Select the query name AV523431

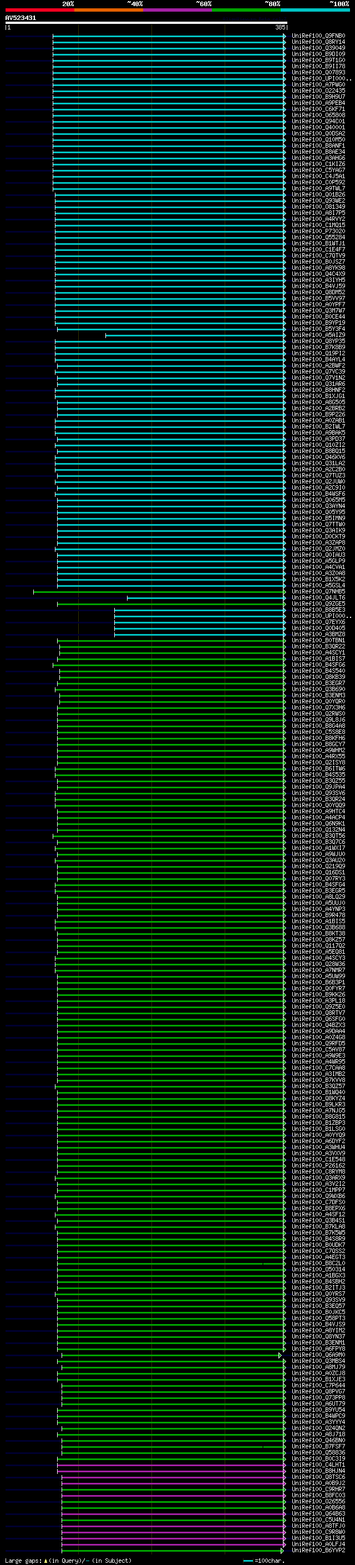(x=21, y=18)
